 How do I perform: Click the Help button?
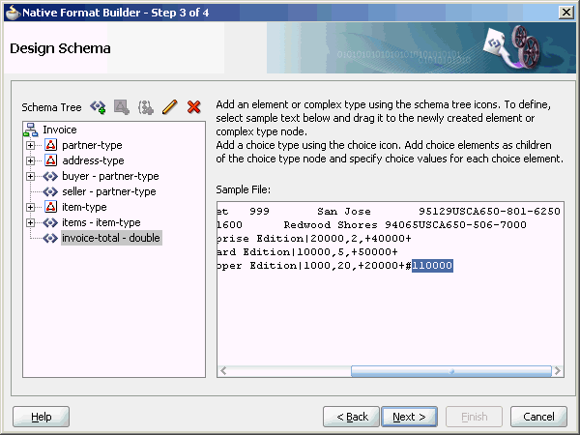(41, 417)
